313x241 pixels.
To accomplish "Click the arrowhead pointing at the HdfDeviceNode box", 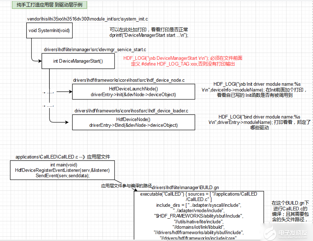I will (70, 122).
